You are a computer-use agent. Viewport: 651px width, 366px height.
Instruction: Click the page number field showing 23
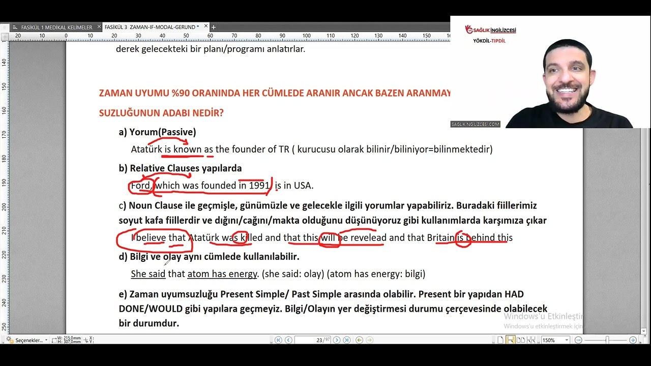click(x=312, y=340)
